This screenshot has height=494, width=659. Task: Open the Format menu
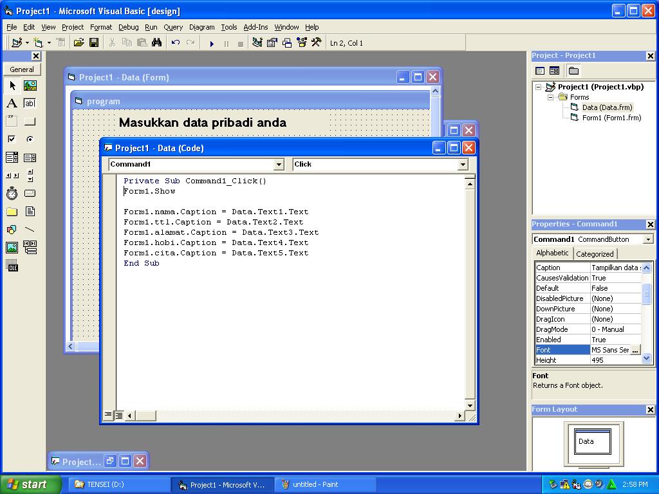101,27
